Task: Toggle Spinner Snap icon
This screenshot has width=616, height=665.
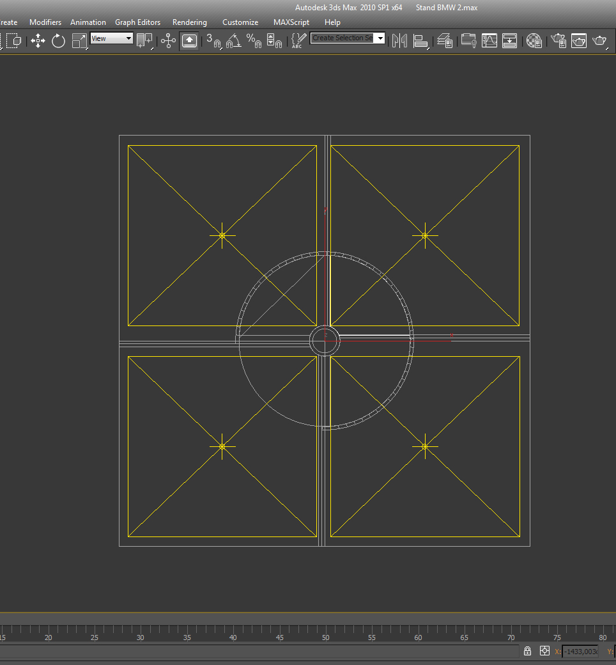Action: pyautogui.click(x=274, y=41)
